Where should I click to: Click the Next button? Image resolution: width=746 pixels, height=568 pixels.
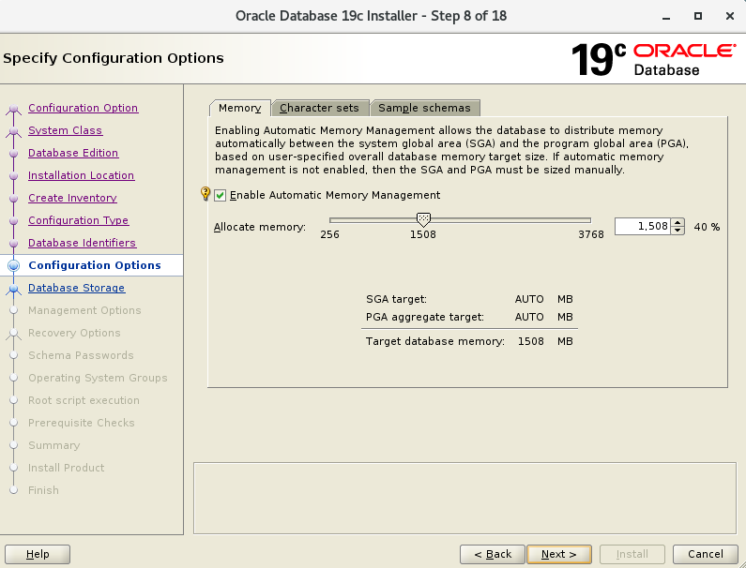tap(559, 554)
